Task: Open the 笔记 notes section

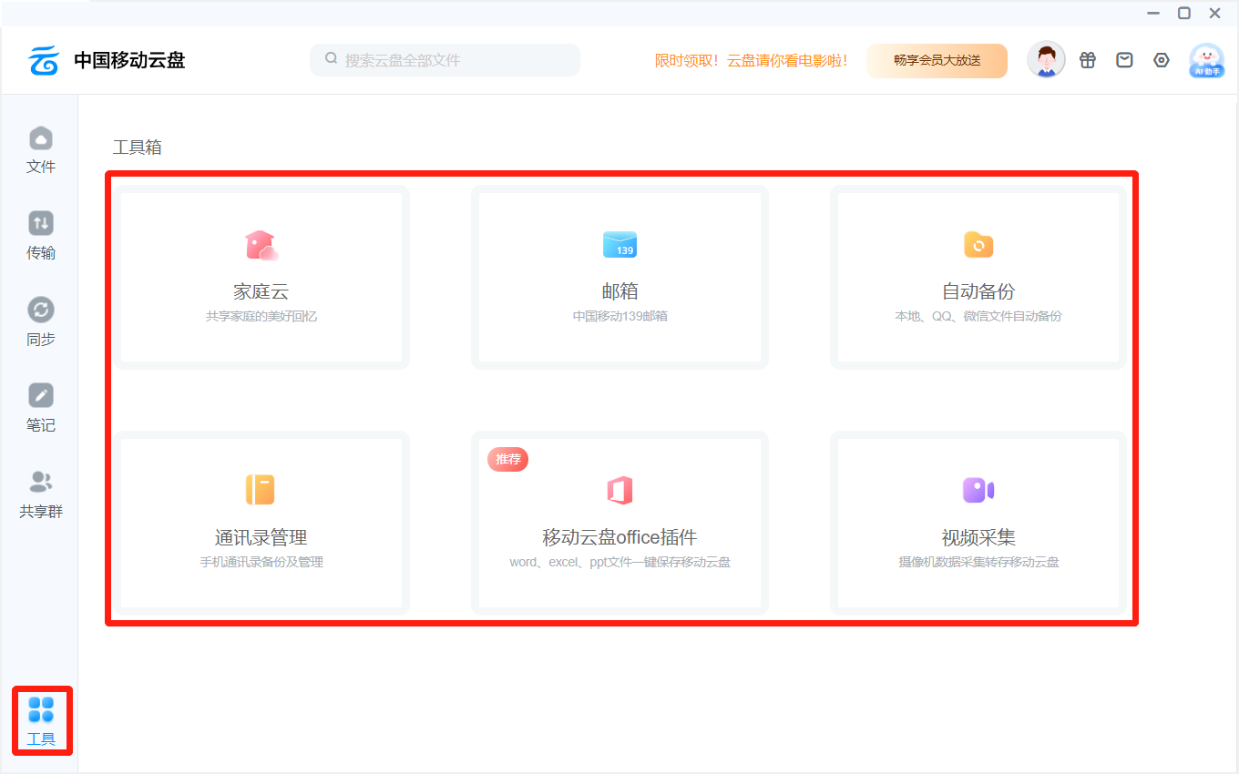Action: pyautogui.click(x=41, y=409)
